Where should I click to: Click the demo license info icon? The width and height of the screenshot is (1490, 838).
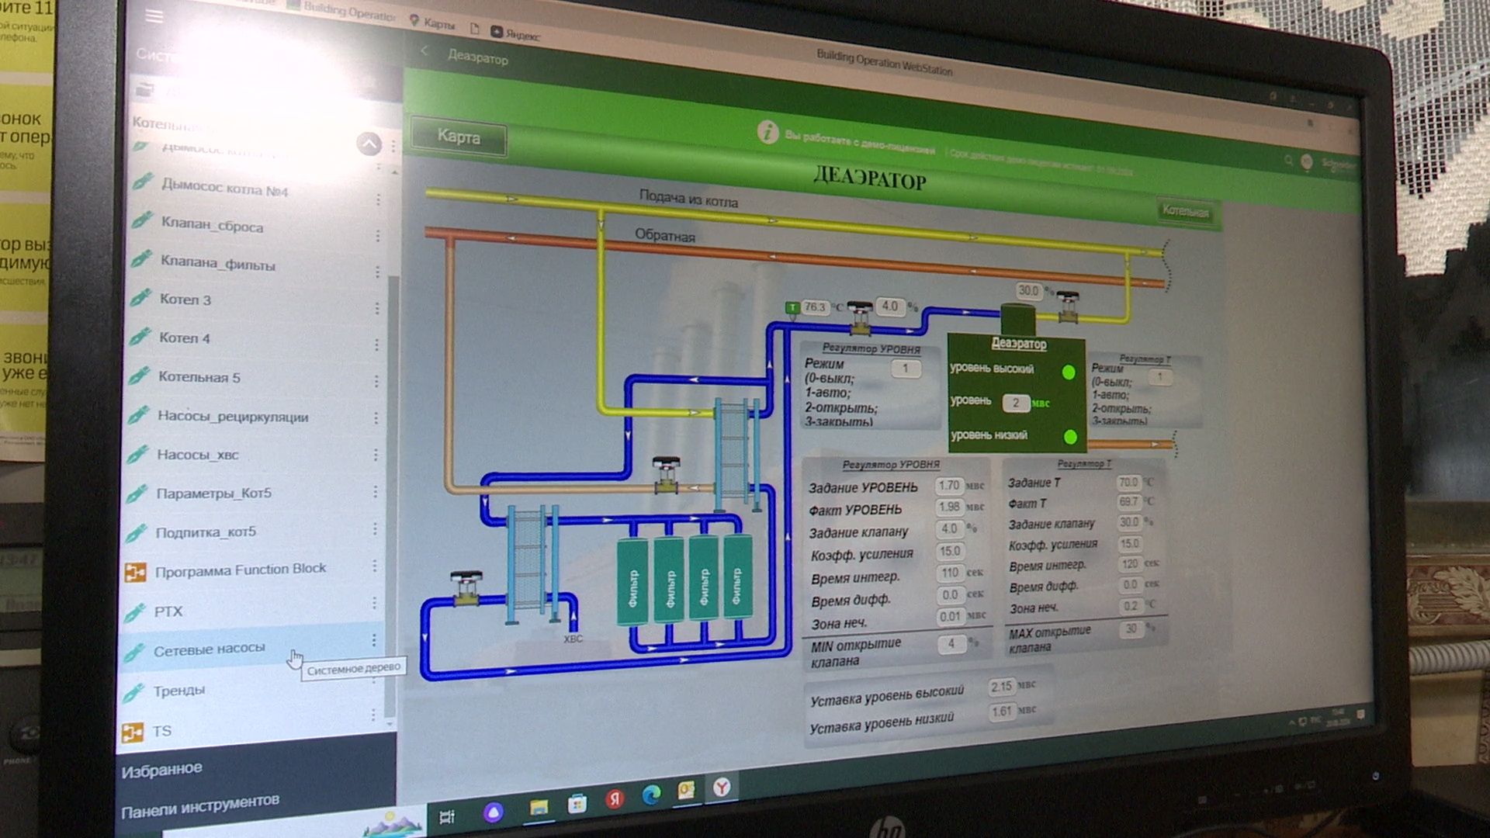(x=767, y=133)
